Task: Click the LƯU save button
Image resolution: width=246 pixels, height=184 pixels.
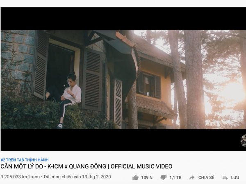Action: 235,177
